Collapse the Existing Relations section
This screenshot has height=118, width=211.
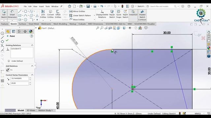click(32, 45)
